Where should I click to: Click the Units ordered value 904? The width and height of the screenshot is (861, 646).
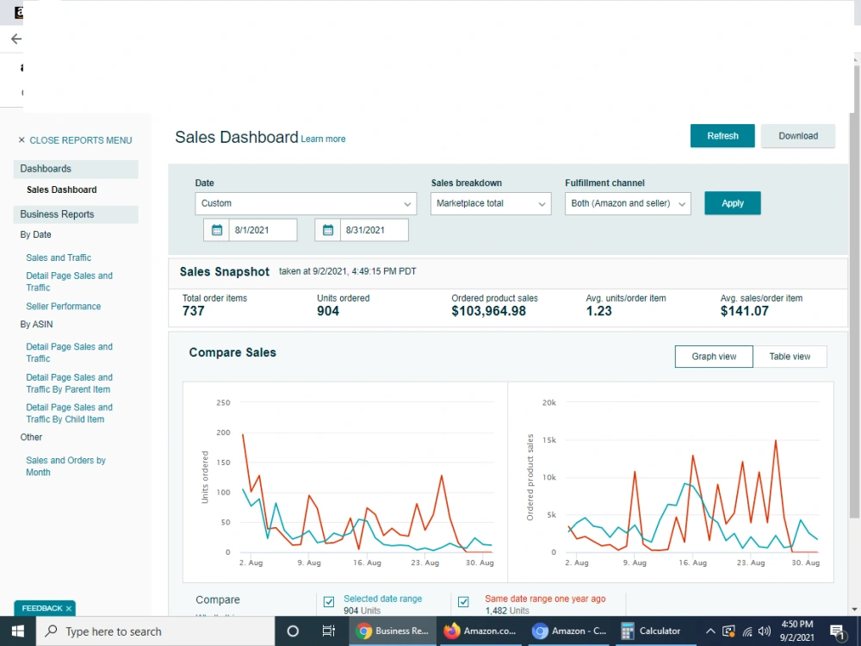[328, 312]
